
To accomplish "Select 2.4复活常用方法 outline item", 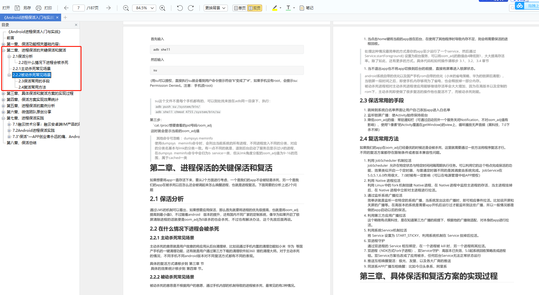I will (32, 87).
